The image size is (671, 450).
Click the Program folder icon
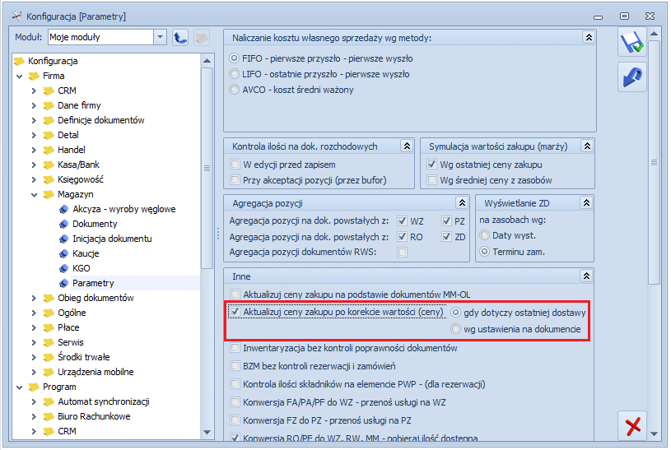coord(35,387)
